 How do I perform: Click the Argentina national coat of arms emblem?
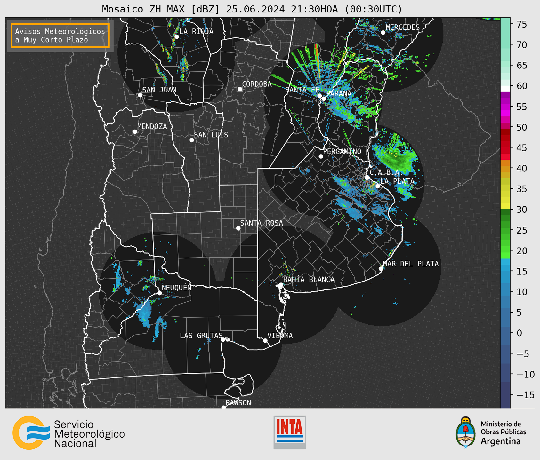[465, 432]
